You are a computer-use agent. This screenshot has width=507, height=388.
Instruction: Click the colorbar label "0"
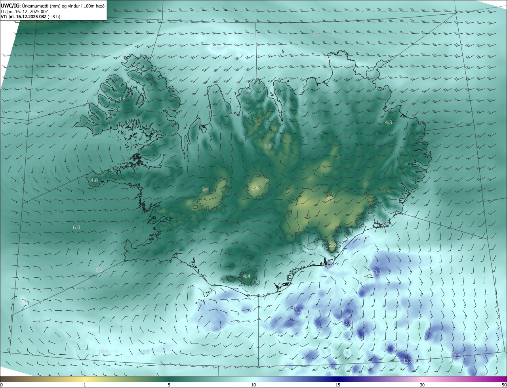pos(2,385)
